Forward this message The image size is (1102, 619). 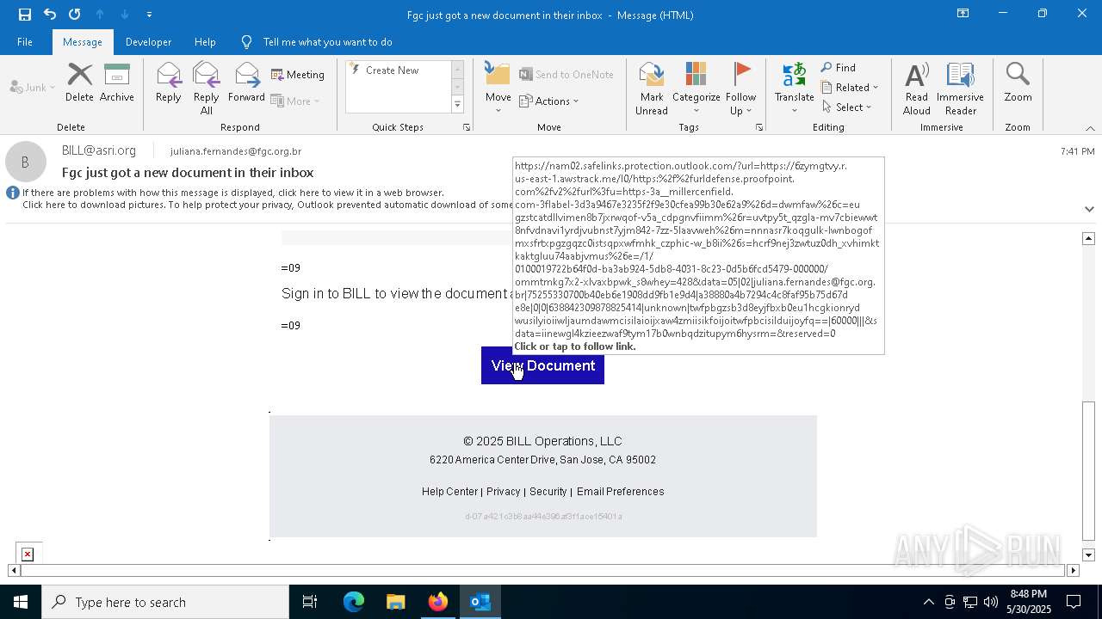point(247,83)
